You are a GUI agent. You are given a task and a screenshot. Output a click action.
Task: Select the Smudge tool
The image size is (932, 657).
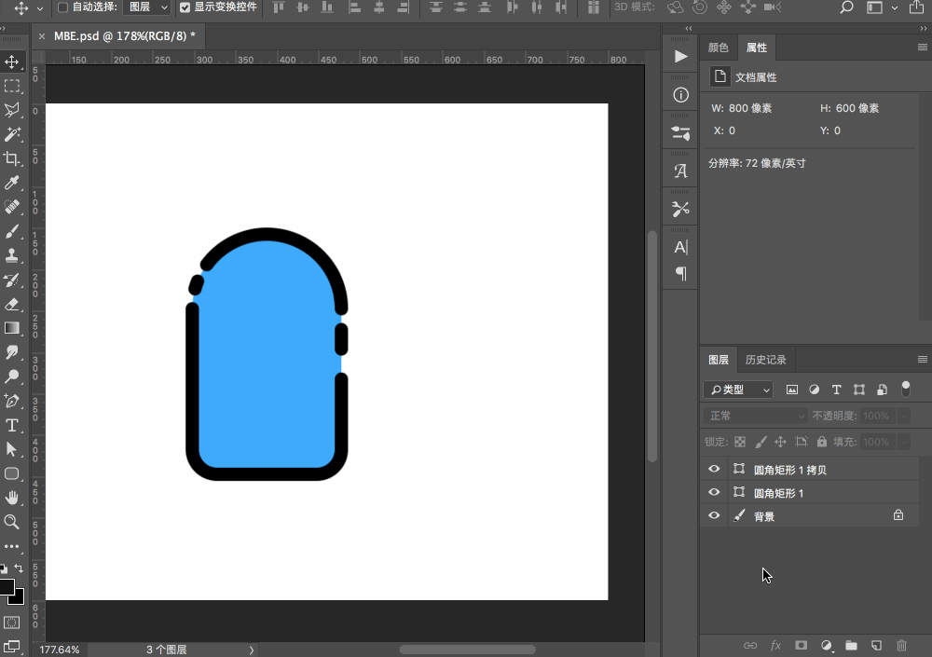tap(12, 352)
